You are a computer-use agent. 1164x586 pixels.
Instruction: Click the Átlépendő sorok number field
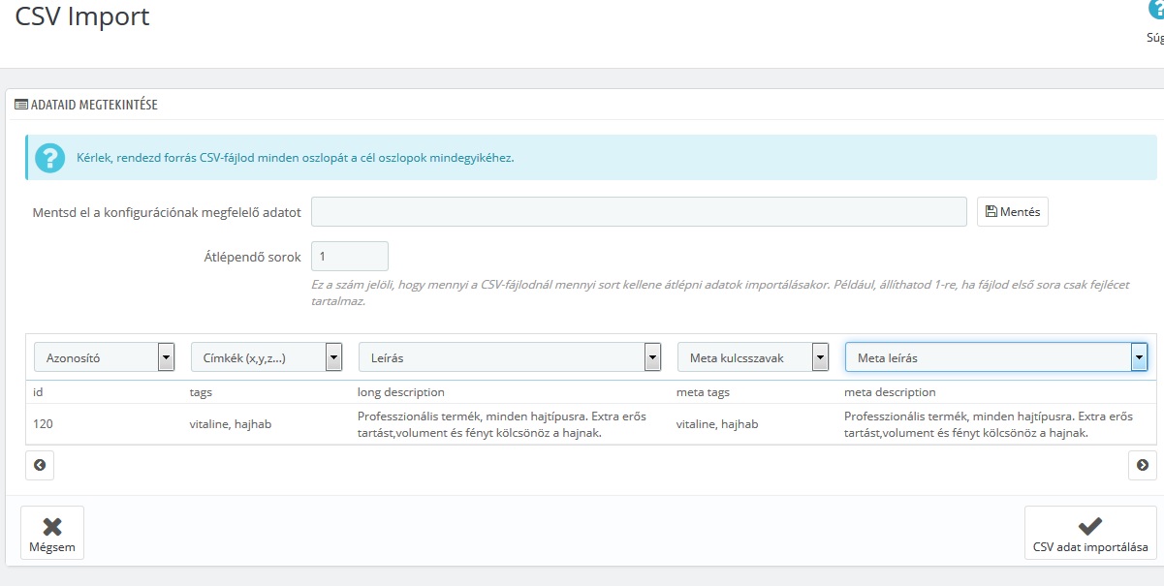pos(349,257)
